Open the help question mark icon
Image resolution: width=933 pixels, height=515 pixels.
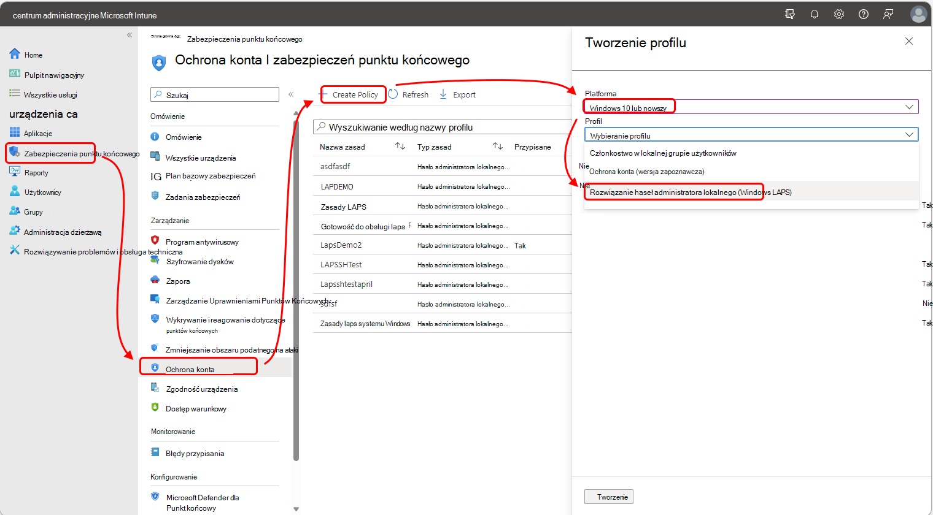pyautogui.click(x=864, y=14)
